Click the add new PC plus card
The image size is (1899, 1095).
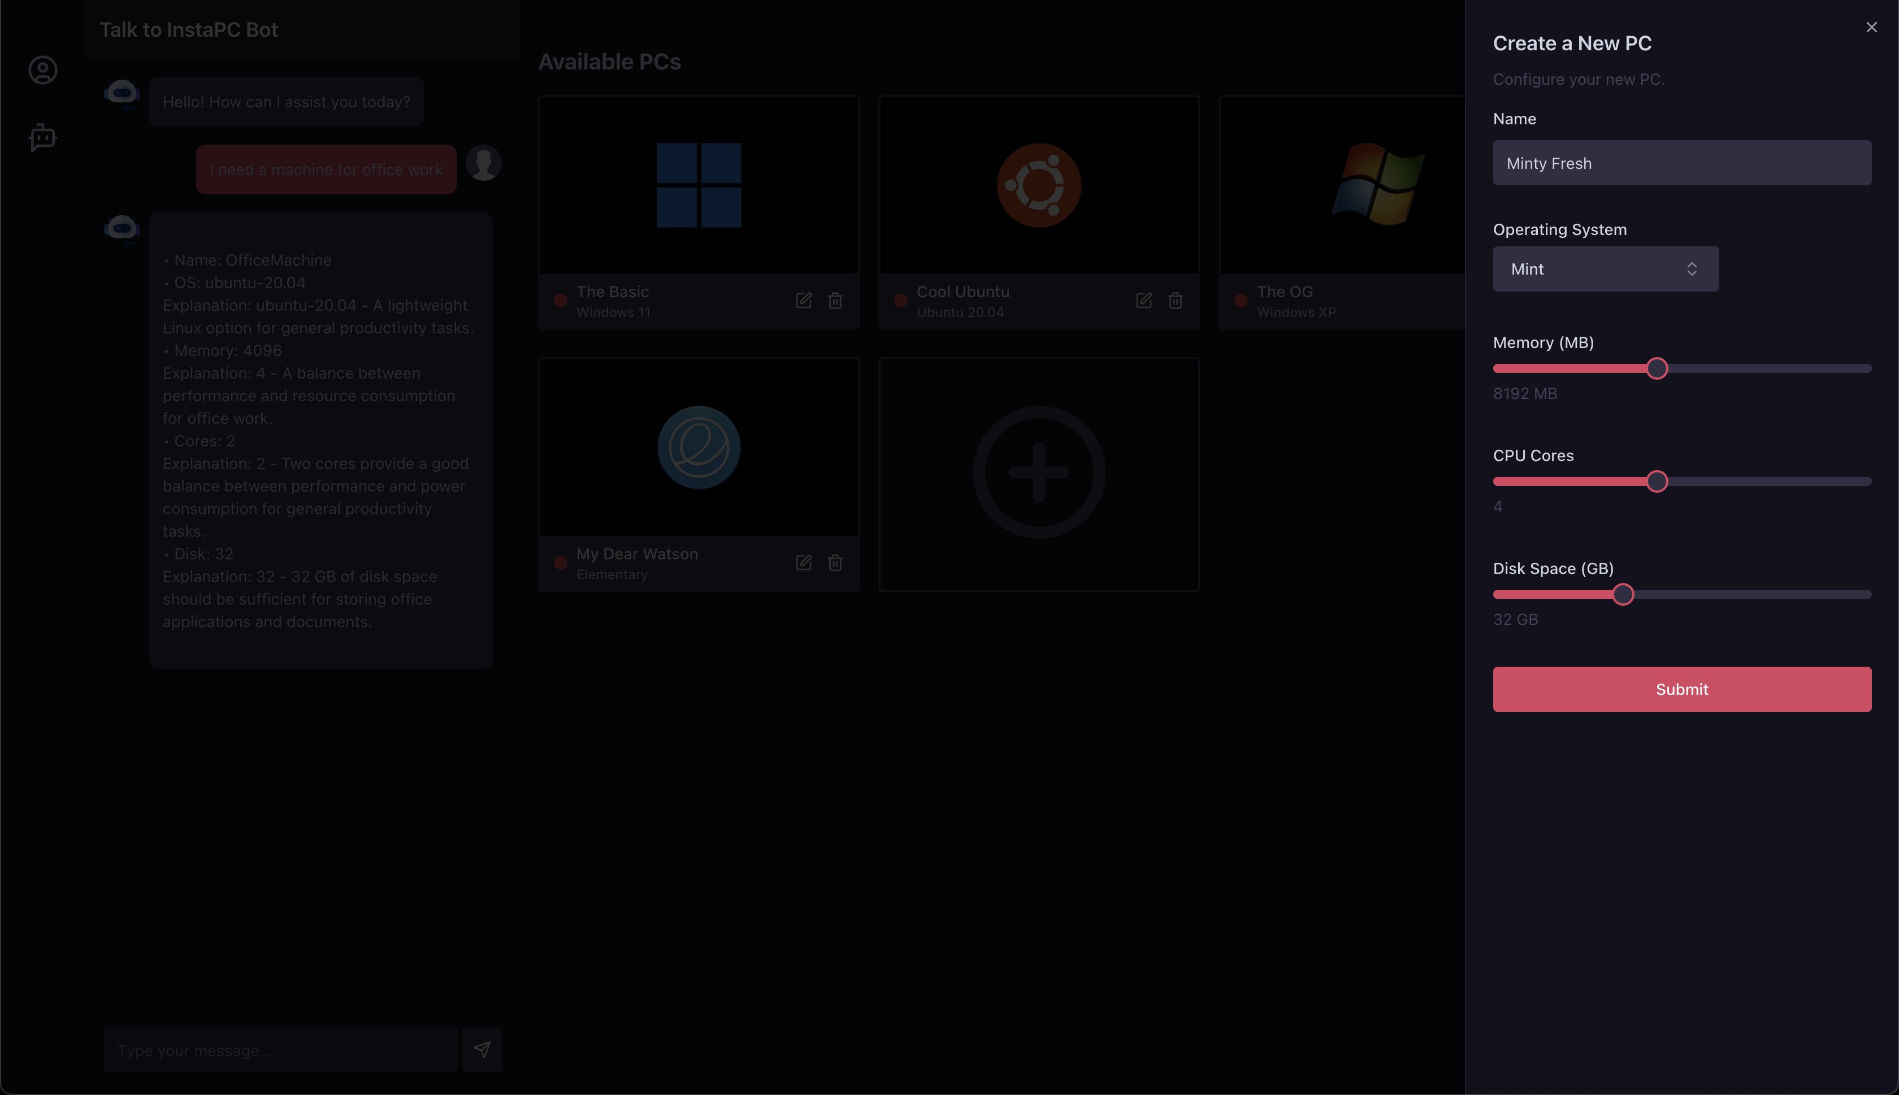point(1039,473)
